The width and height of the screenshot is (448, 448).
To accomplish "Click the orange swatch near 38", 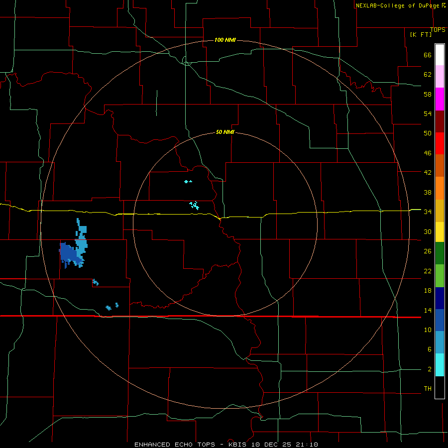I will coord(440,188).
